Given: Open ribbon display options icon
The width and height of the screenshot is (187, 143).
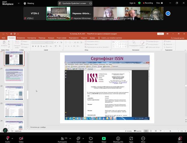Looking at the screenshot, I should (168, 34).
